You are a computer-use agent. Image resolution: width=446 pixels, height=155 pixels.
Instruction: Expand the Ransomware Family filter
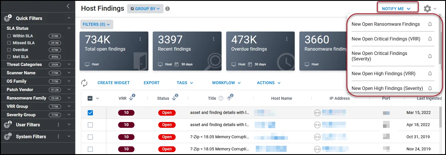coord(69,98)
